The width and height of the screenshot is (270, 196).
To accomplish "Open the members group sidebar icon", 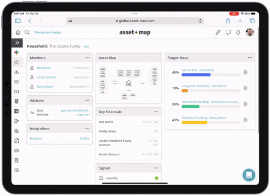I will pyautogui.click(x=17, y=82).
